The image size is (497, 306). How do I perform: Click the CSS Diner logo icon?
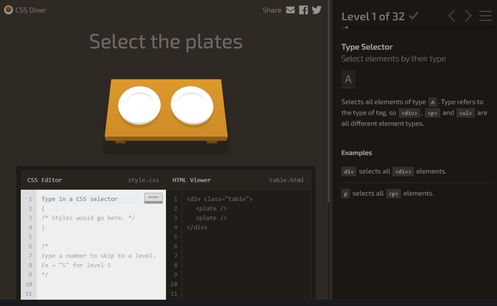pyautogui.click(x=9, y=10)
